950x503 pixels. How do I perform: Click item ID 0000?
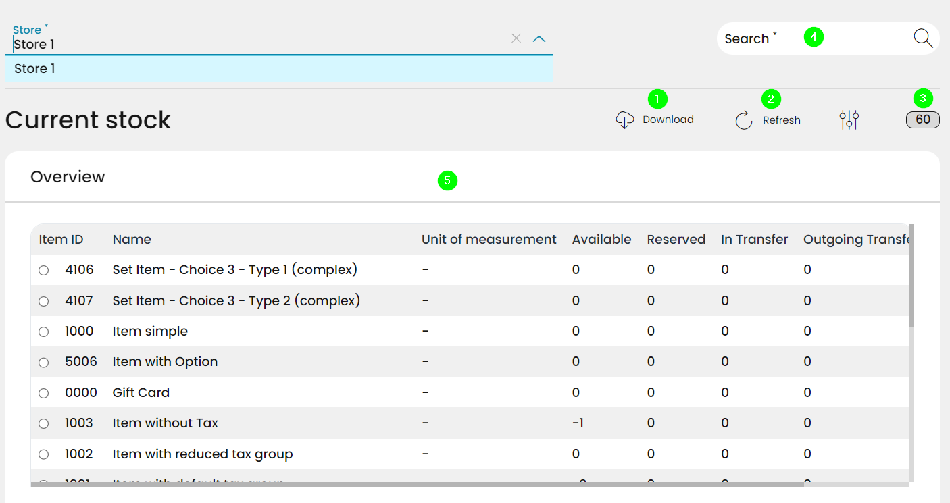point(81,393)
